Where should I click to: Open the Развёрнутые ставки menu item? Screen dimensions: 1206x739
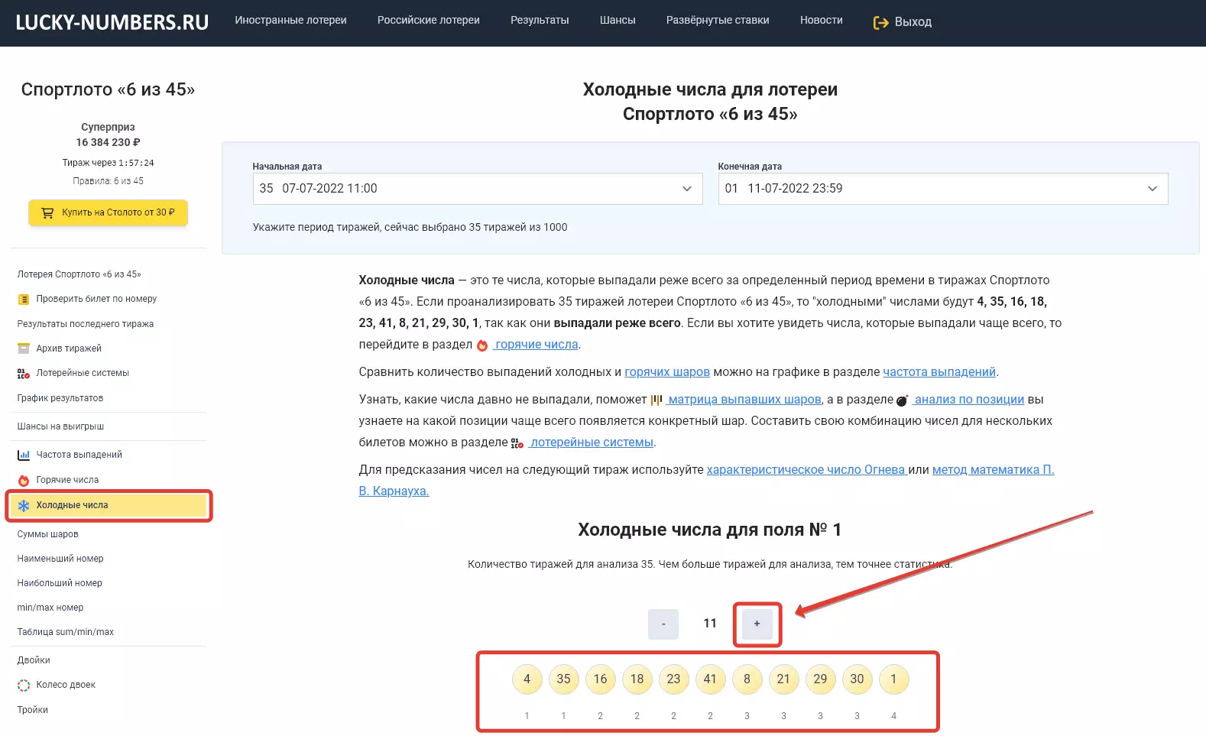718,21
